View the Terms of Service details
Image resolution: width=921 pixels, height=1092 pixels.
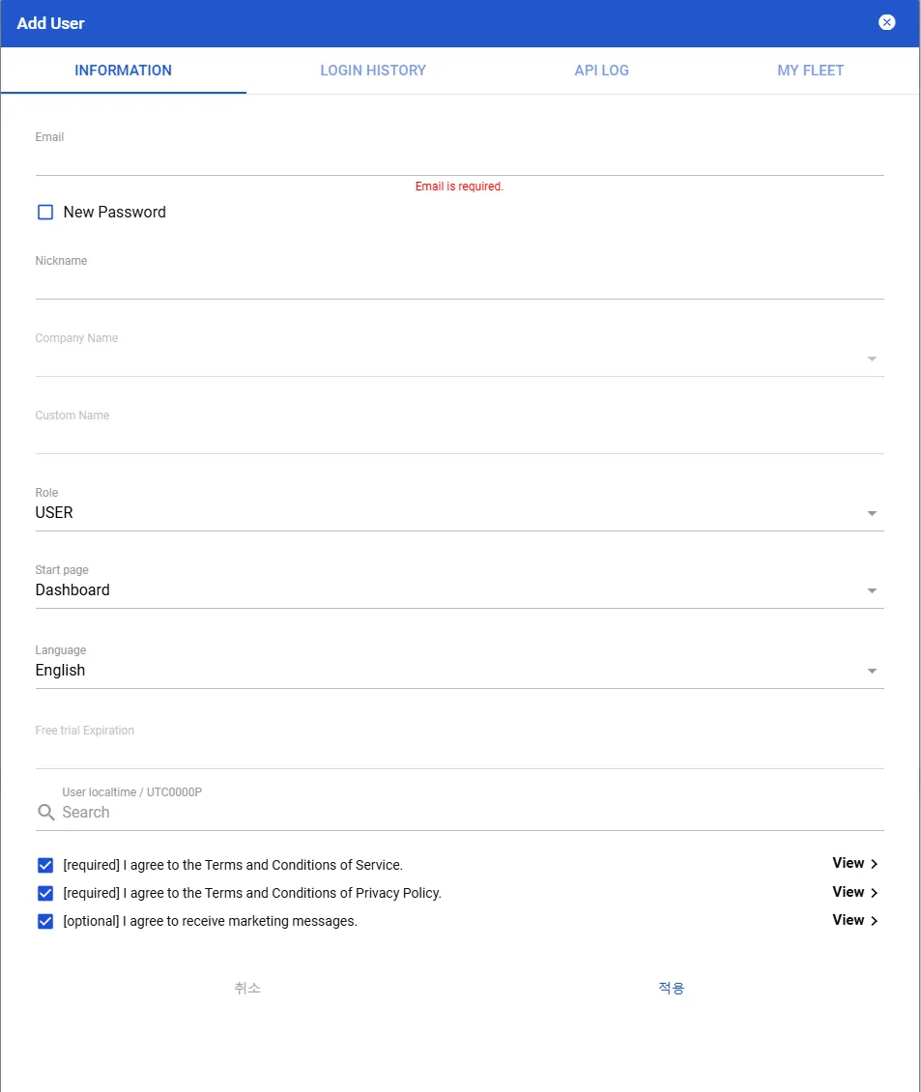click(x=854, y=863)
